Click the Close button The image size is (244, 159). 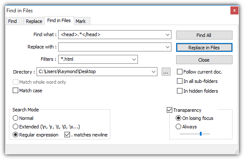tap(204, 60)
